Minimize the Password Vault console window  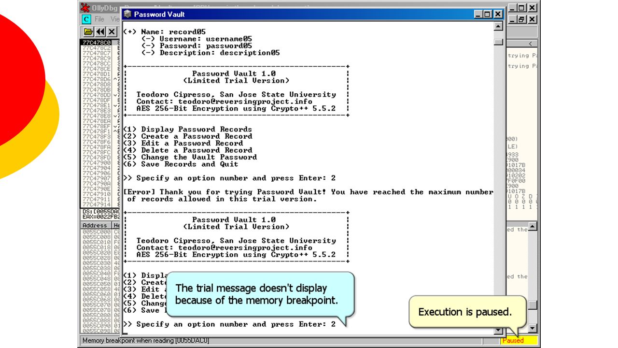[478, 14]
